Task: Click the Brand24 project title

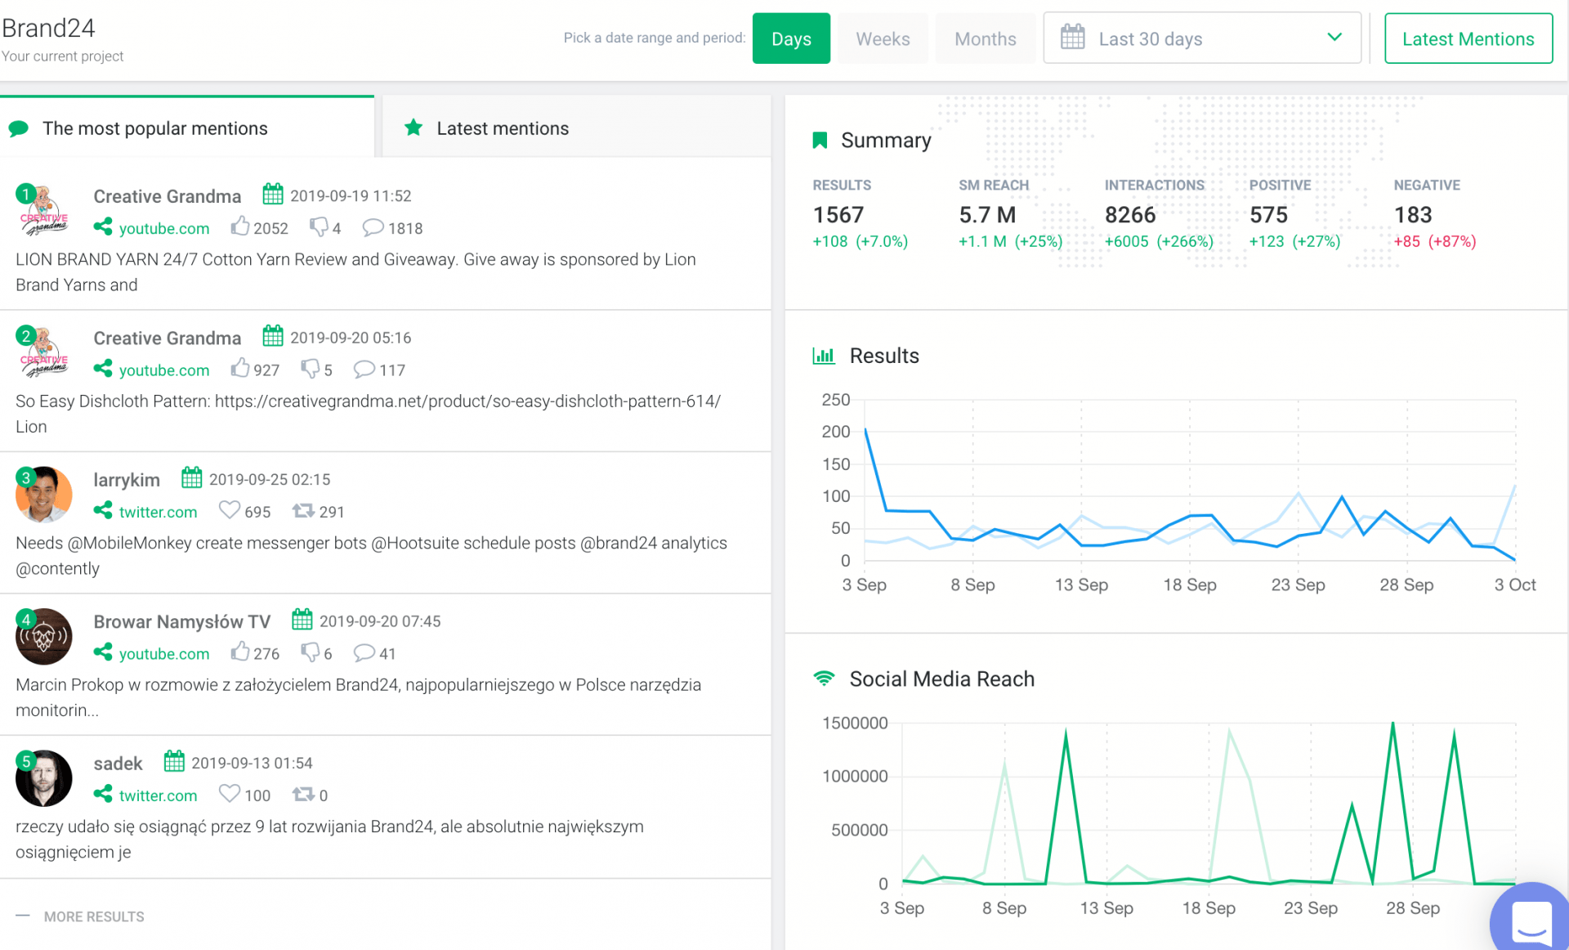Action: [48, 28]
